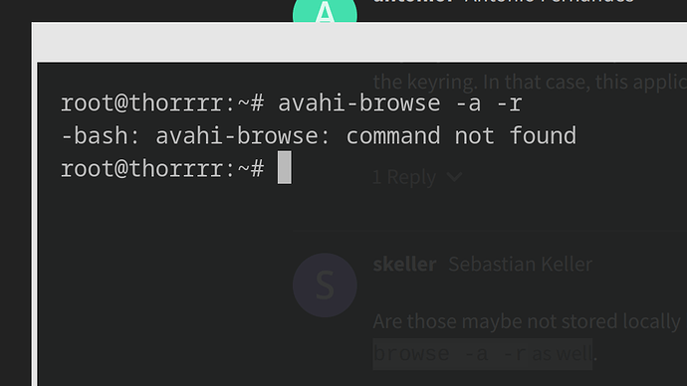
Task: Click the 'avahi-browse -a -r' command text
Action: click(x=399, y=103)
